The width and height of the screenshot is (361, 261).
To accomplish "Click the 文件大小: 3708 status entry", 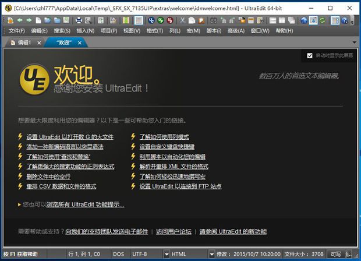I will (x=304, y=254).
